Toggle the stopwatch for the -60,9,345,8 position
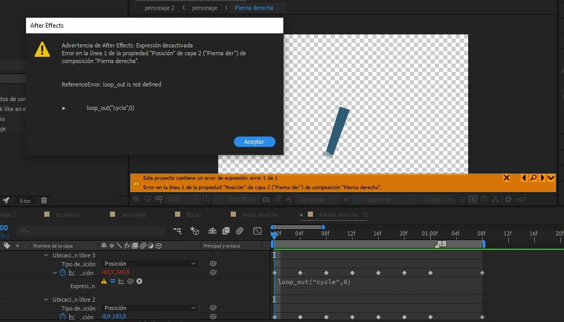The height and width of the screenshot is (322, 564). point(63,273)
